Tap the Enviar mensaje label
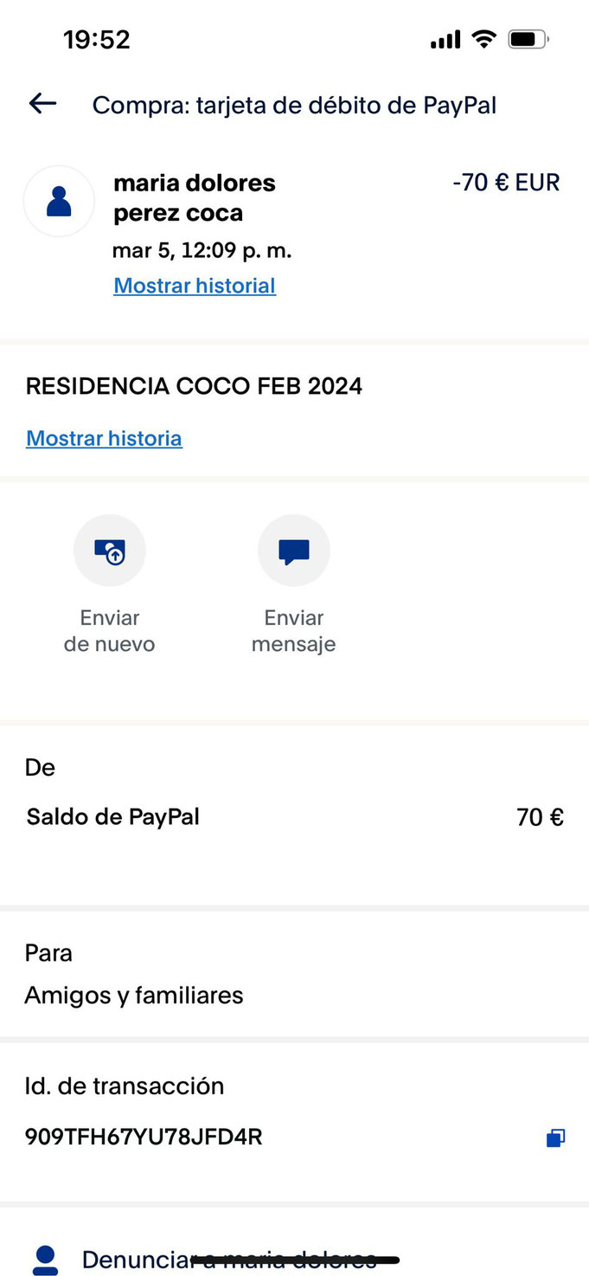 [294, 631]
